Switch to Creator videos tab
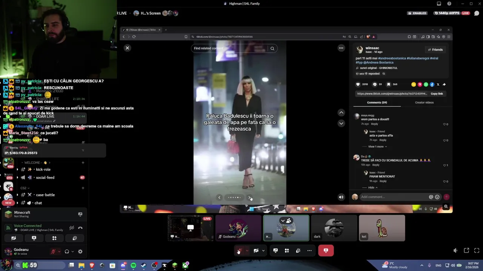The image size is (483, 271). click(x=425, y=102)
